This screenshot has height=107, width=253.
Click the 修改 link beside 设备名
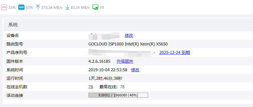[129, 35]
